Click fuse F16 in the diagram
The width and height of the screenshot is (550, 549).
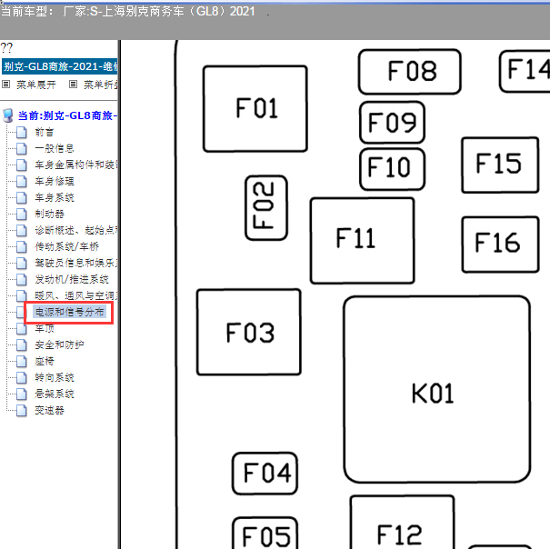(x=500, y=245)
